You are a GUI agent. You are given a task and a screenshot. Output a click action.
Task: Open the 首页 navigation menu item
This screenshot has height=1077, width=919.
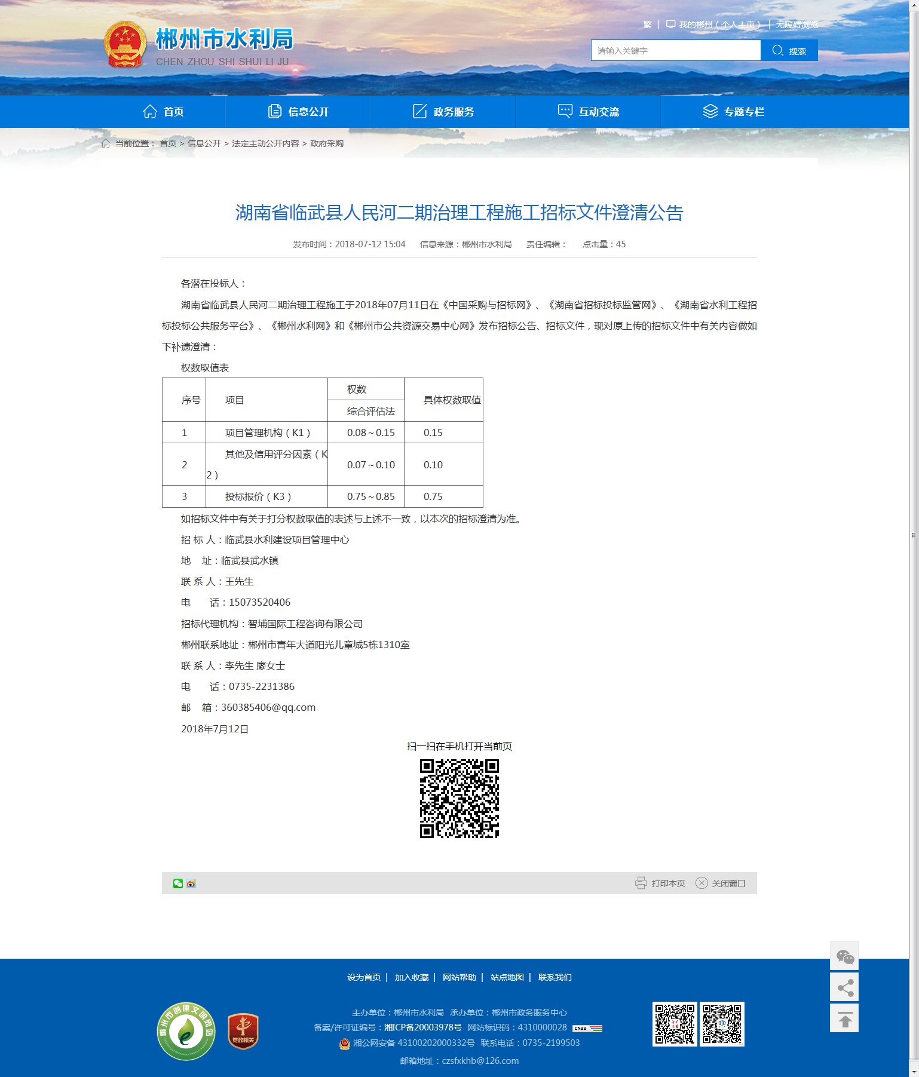point(163,112)
